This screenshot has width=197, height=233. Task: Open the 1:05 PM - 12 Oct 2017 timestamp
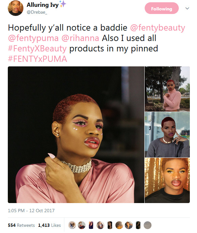(31, 211)
